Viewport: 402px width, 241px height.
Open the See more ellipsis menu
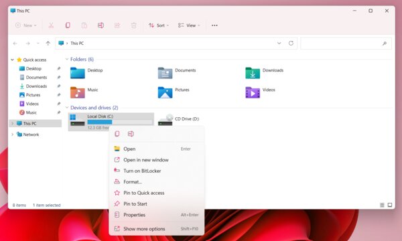coord(214,25)
